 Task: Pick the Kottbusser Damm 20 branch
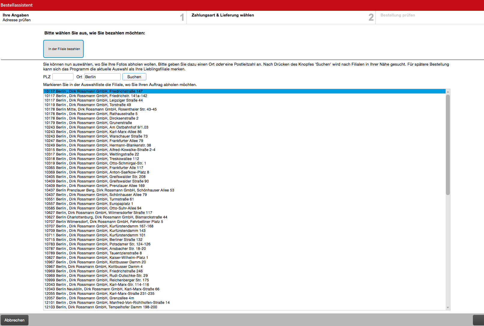244,262
